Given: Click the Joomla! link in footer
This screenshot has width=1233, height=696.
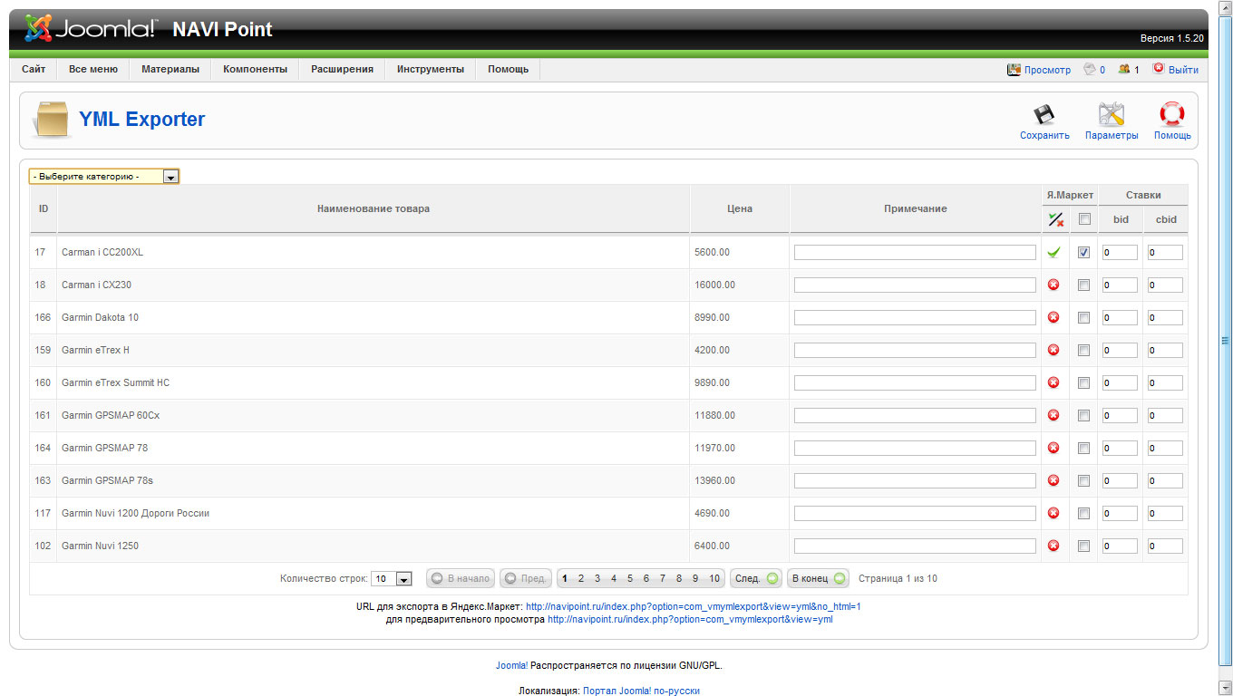Looking at the screenshot, I should tap(511, 665).
